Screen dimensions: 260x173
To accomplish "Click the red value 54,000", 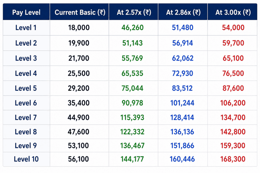I will click(x=233, y=28).
